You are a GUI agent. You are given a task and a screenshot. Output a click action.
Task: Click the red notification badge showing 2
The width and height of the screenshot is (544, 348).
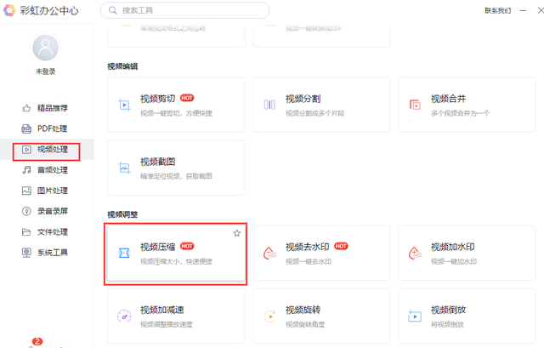(x=37, y=341)
